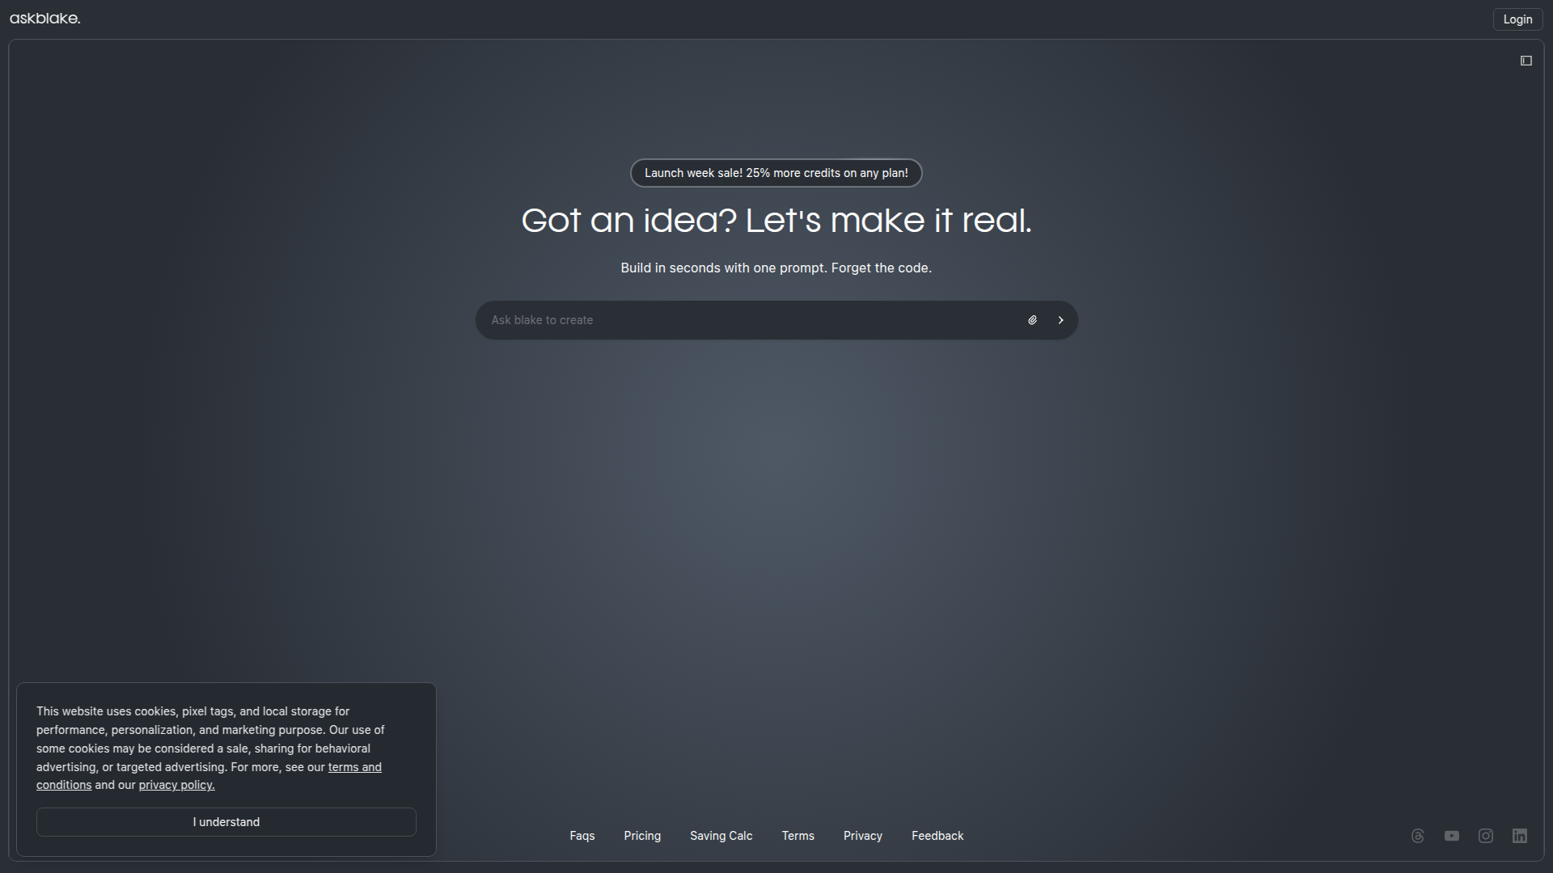Open the Feedback footer link
Viewport: 1553px width, 873px height.
[x=937, y=836]
